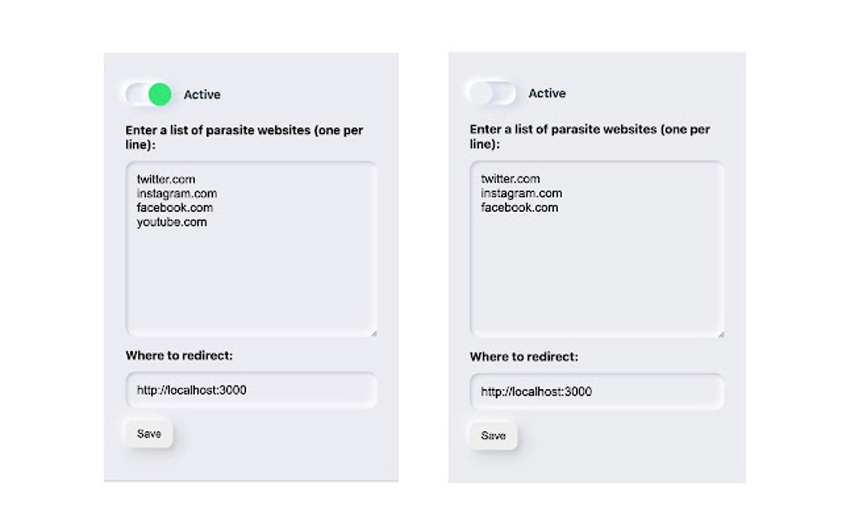Image resolution: width=842 pixels, height=526 pixels.
Task: Click twitter.com in the three-site list
Action: pos(510,179)
